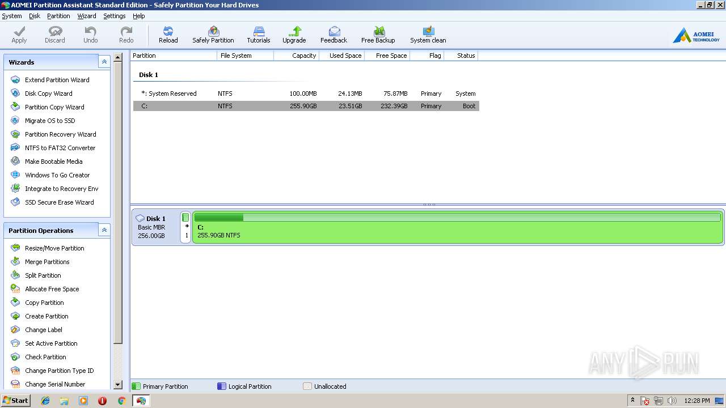Viewport: 726px width, 408px height.
Task: Select the small System Reserved block on disk map
Action: pos(185,227)
